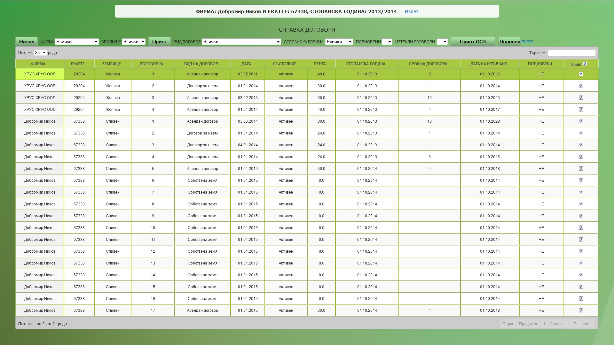Image resolution: width=614 pixels, height=345 pixels.
Task: Click Добромир Ников contract number 6 cell
Action: pos(153,180)
